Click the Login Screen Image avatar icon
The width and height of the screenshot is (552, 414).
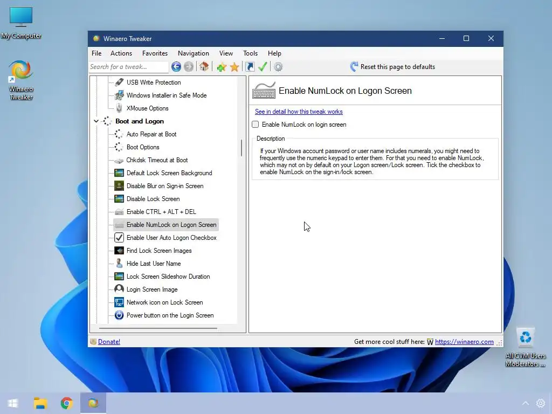(119, 289)
